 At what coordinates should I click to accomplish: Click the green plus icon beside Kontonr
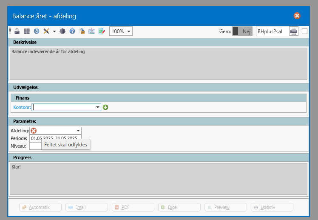coord(105,107)
